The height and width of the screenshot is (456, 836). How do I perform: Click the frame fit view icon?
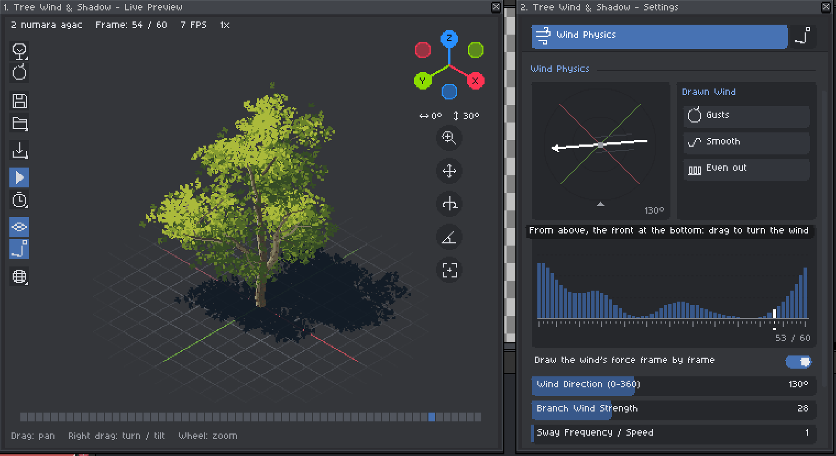pyautogui.click(x=449, y=270)
